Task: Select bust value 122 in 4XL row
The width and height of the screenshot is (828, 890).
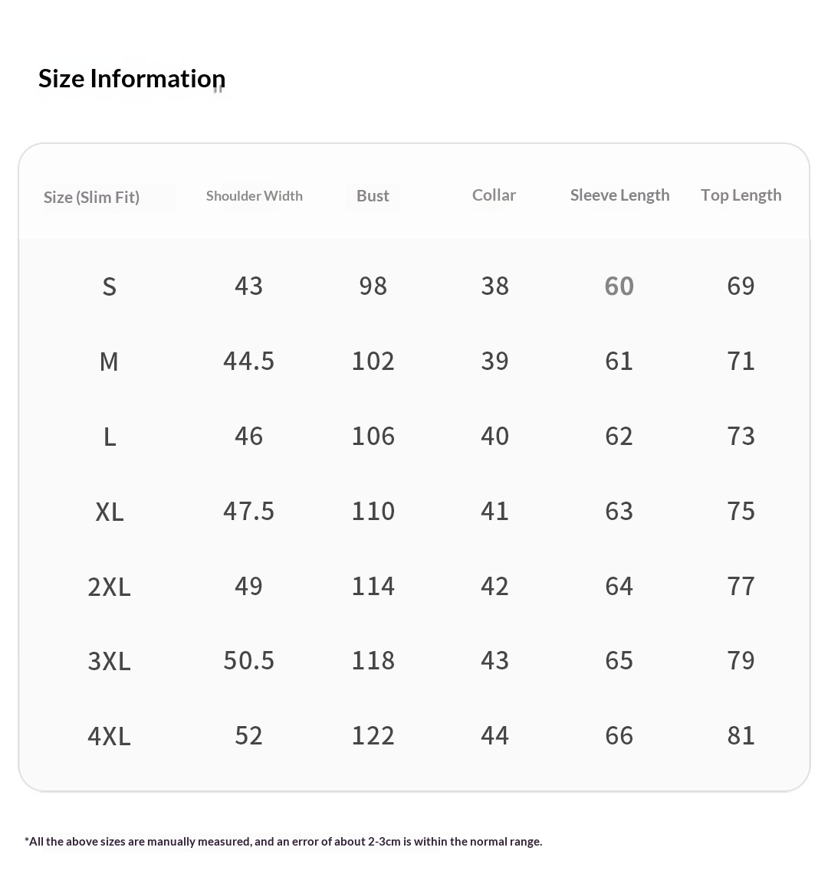Action: click(373, 735)
